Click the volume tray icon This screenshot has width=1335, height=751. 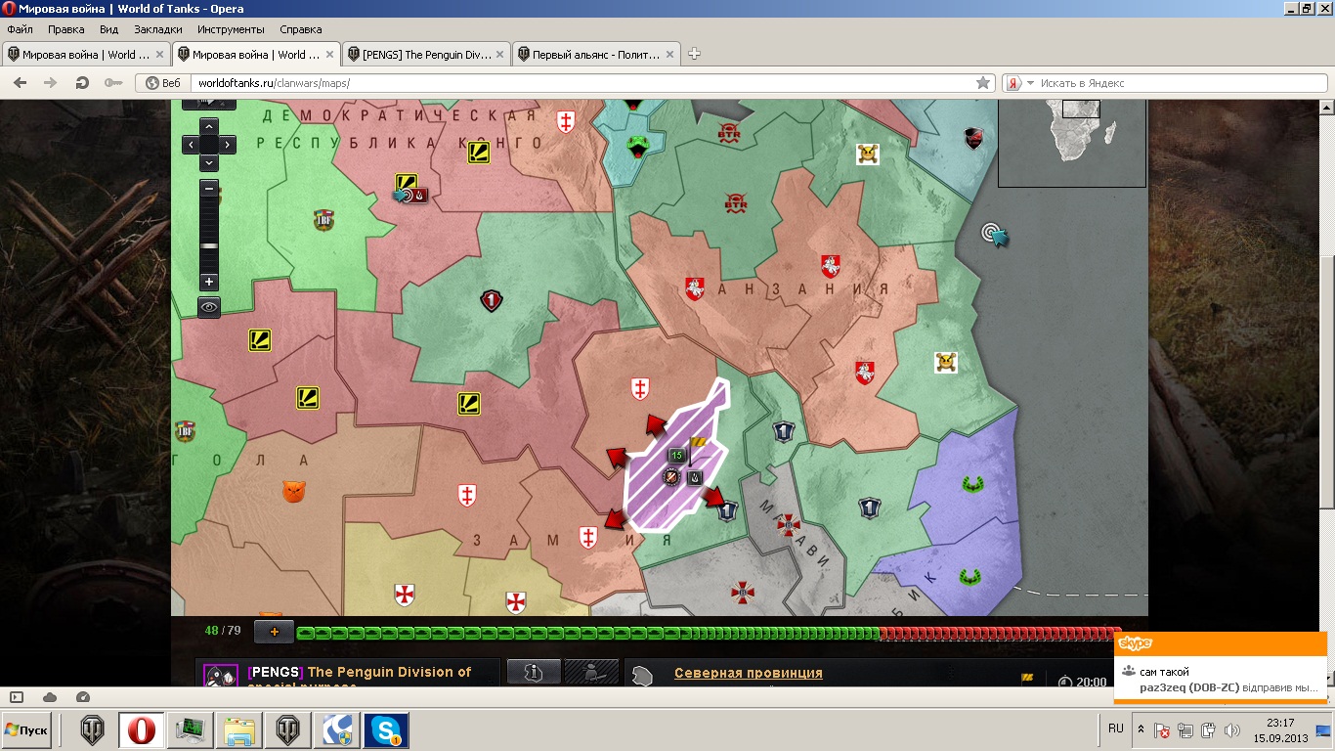point(1230,729)
